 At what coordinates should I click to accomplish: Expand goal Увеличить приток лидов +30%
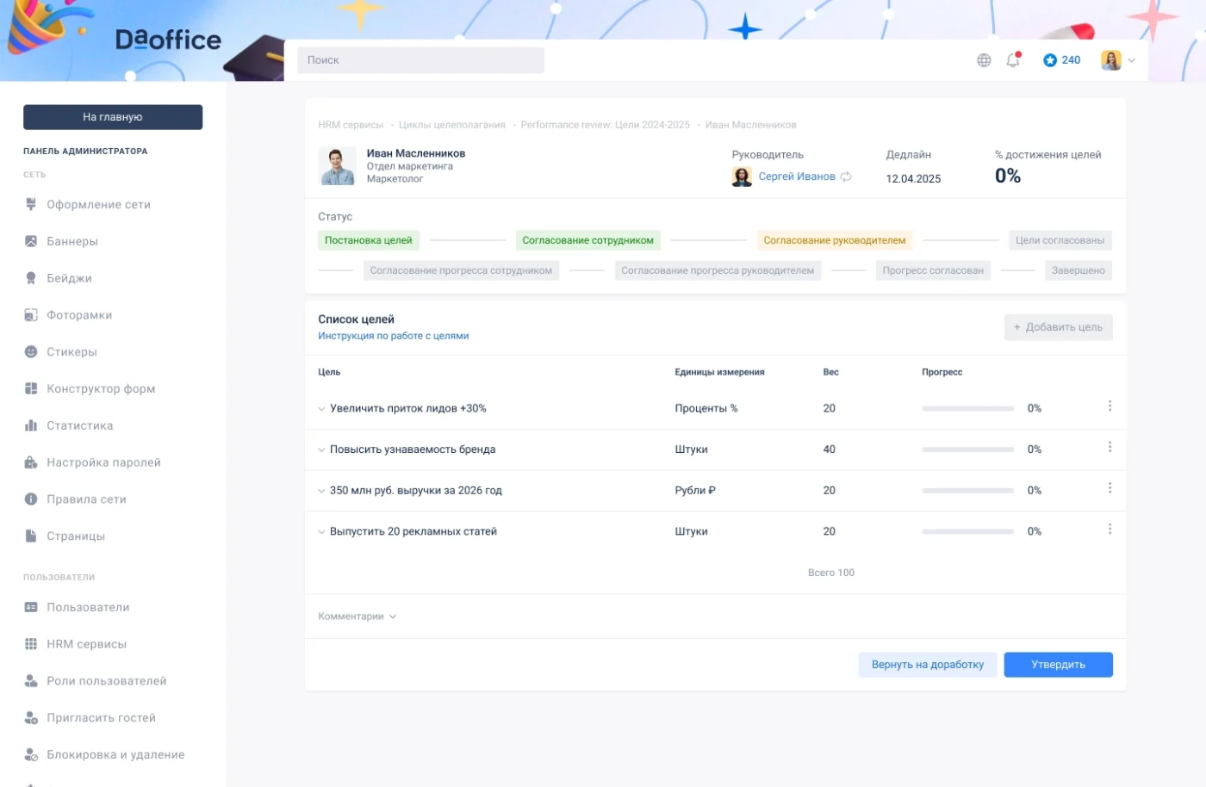coord(321,409)
